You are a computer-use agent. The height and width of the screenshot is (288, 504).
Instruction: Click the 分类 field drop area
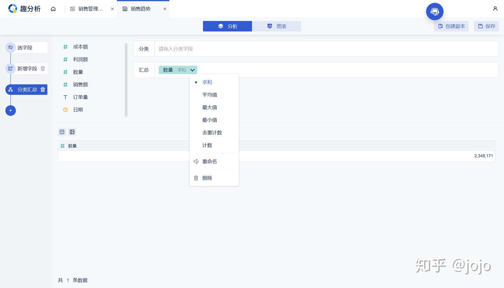click(327, 49)
